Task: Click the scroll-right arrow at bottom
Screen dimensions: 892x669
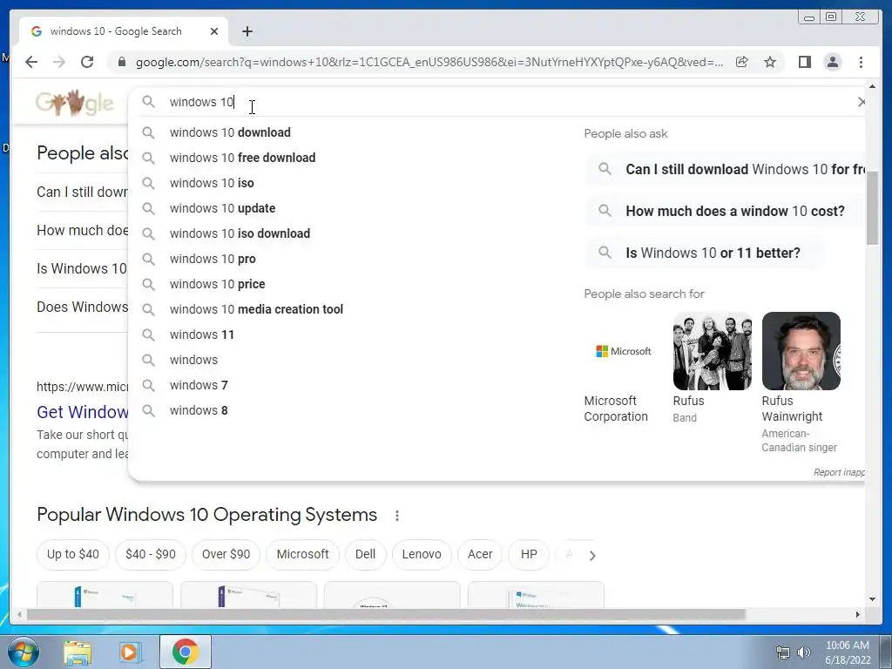Action: click(858, 614)
